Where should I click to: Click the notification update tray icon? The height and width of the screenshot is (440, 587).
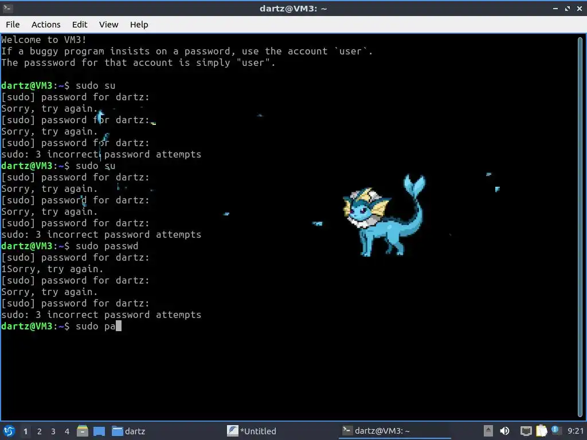click(x=555, y=430)
